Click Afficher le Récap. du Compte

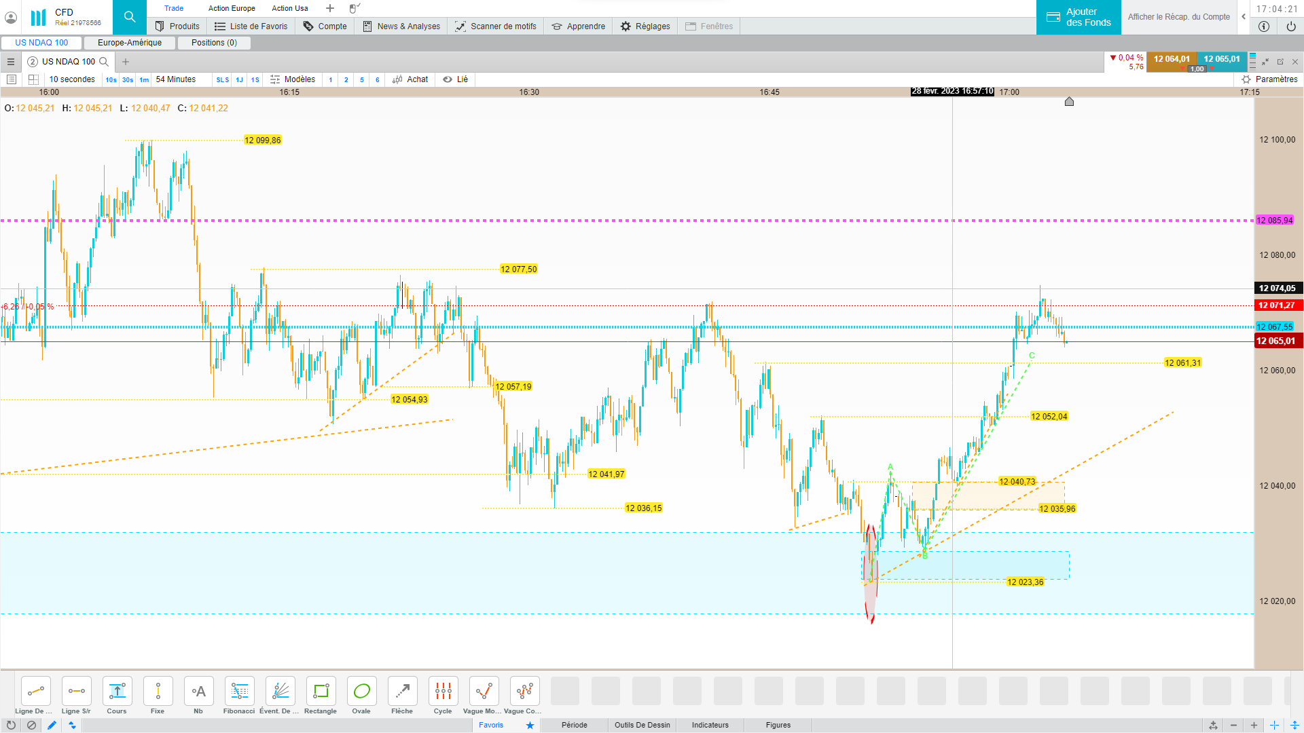pos(1178,17)
